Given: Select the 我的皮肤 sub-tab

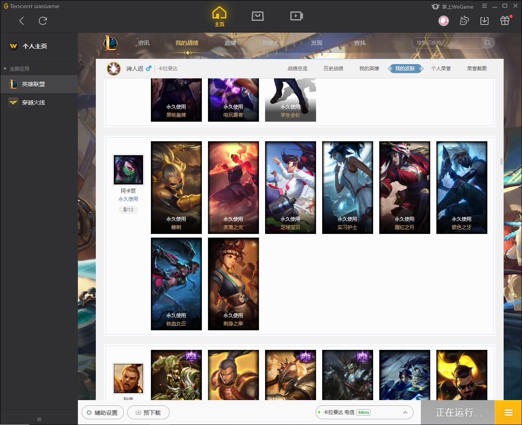Looking at the screenshot, I should [405, 69].
